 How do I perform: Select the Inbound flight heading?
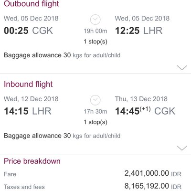tap(28, 84)
